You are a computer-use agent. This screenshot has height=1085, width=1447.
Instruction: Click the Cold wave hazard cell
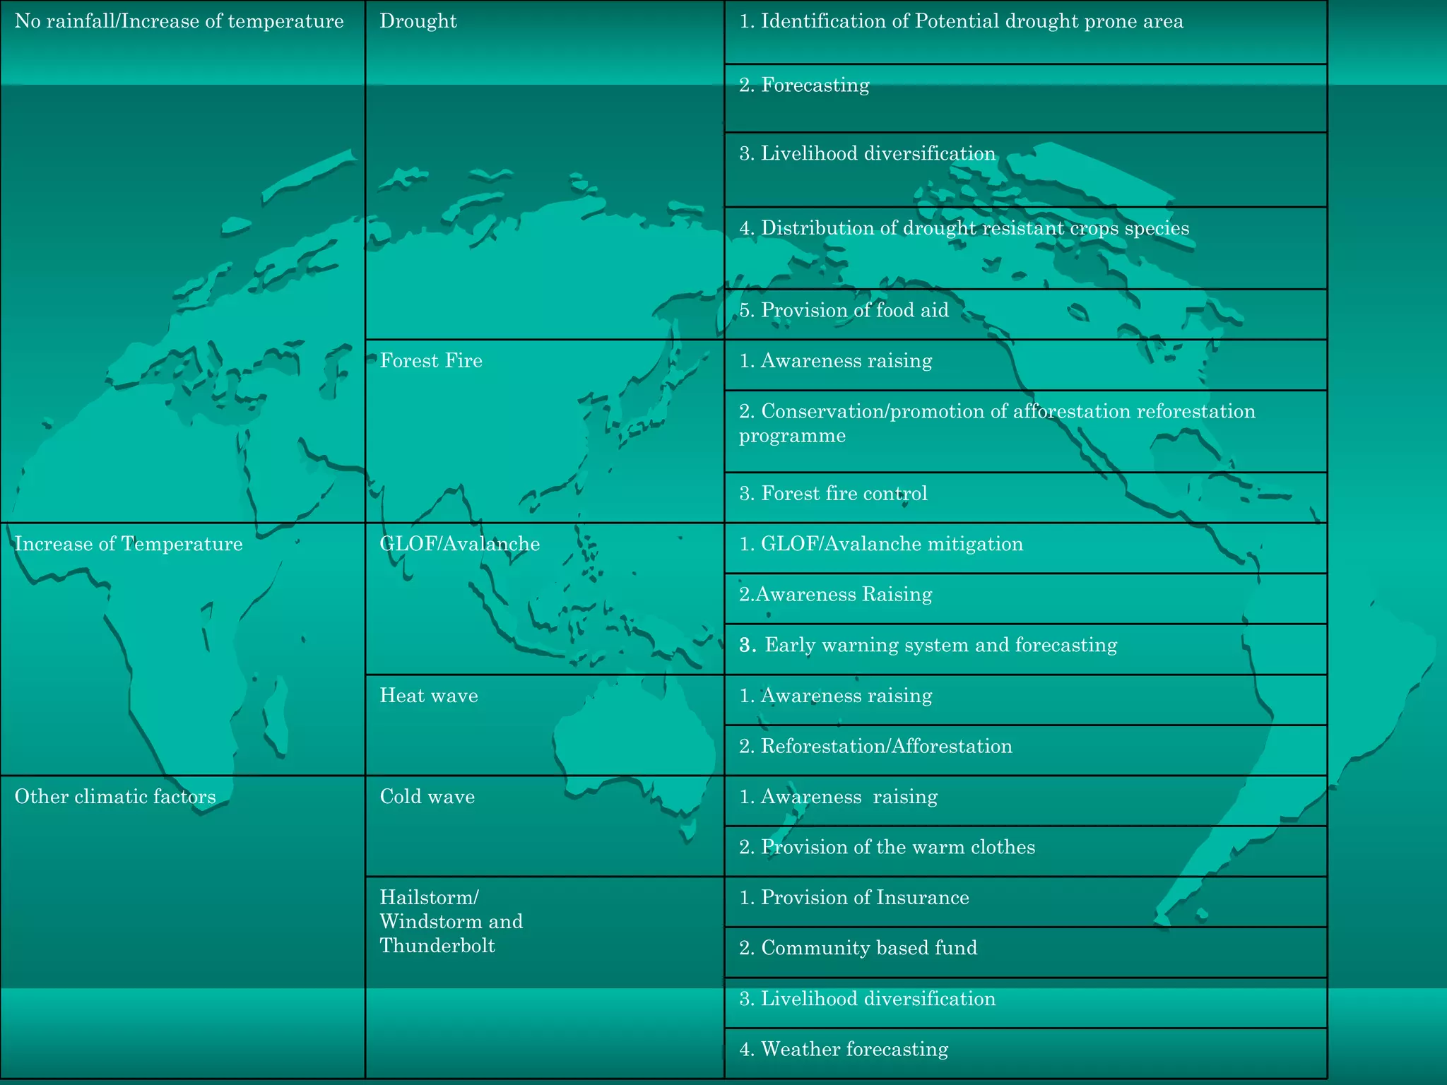[x=427, y=797]
